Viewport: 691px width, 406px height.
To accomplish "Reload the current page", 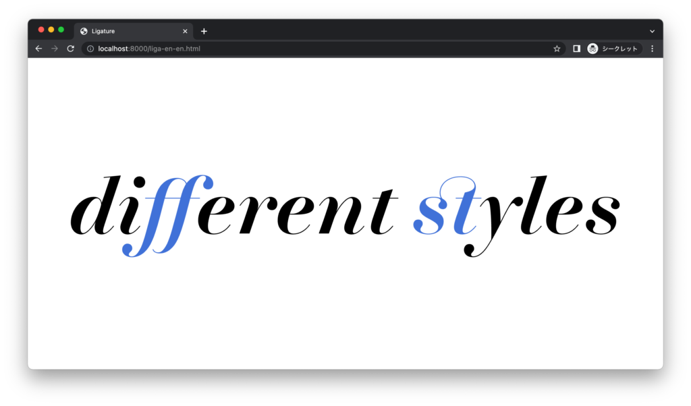I will (70, 49).
